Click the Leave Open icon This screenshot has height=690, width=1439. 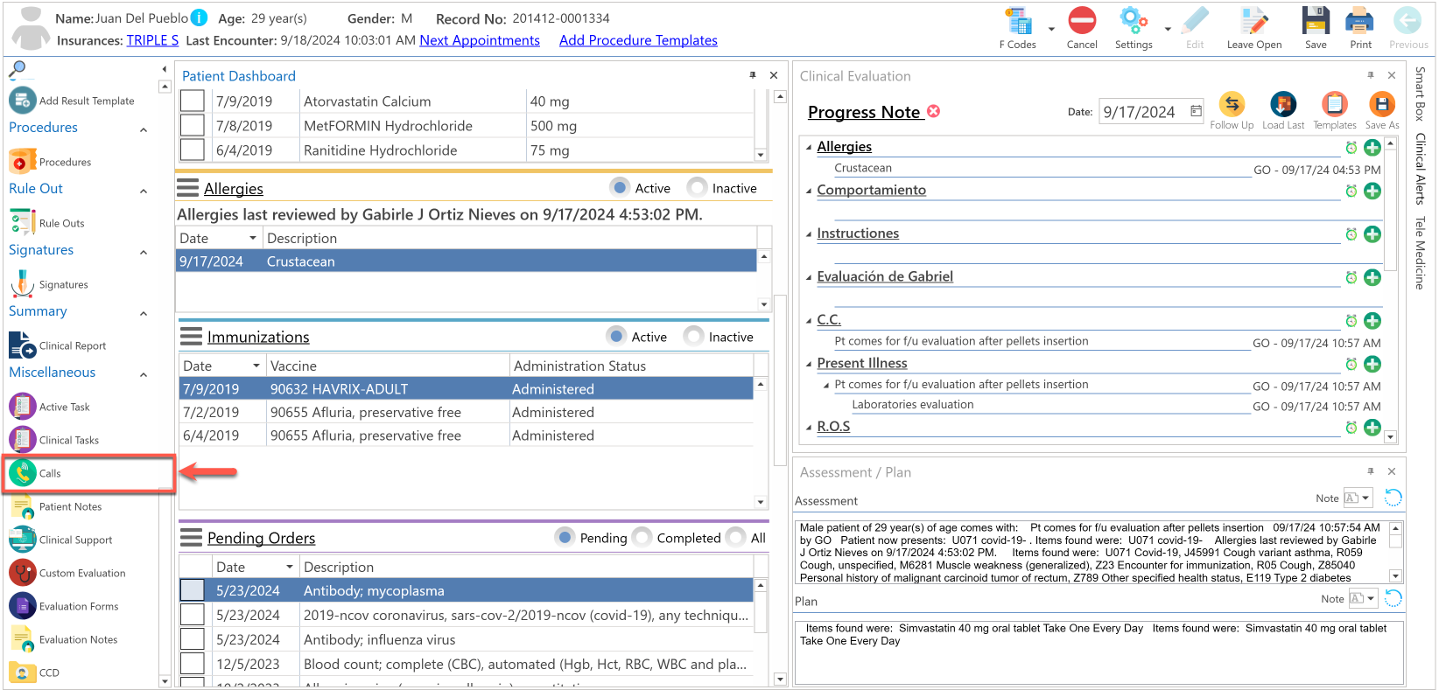(x=1253, y=21)
